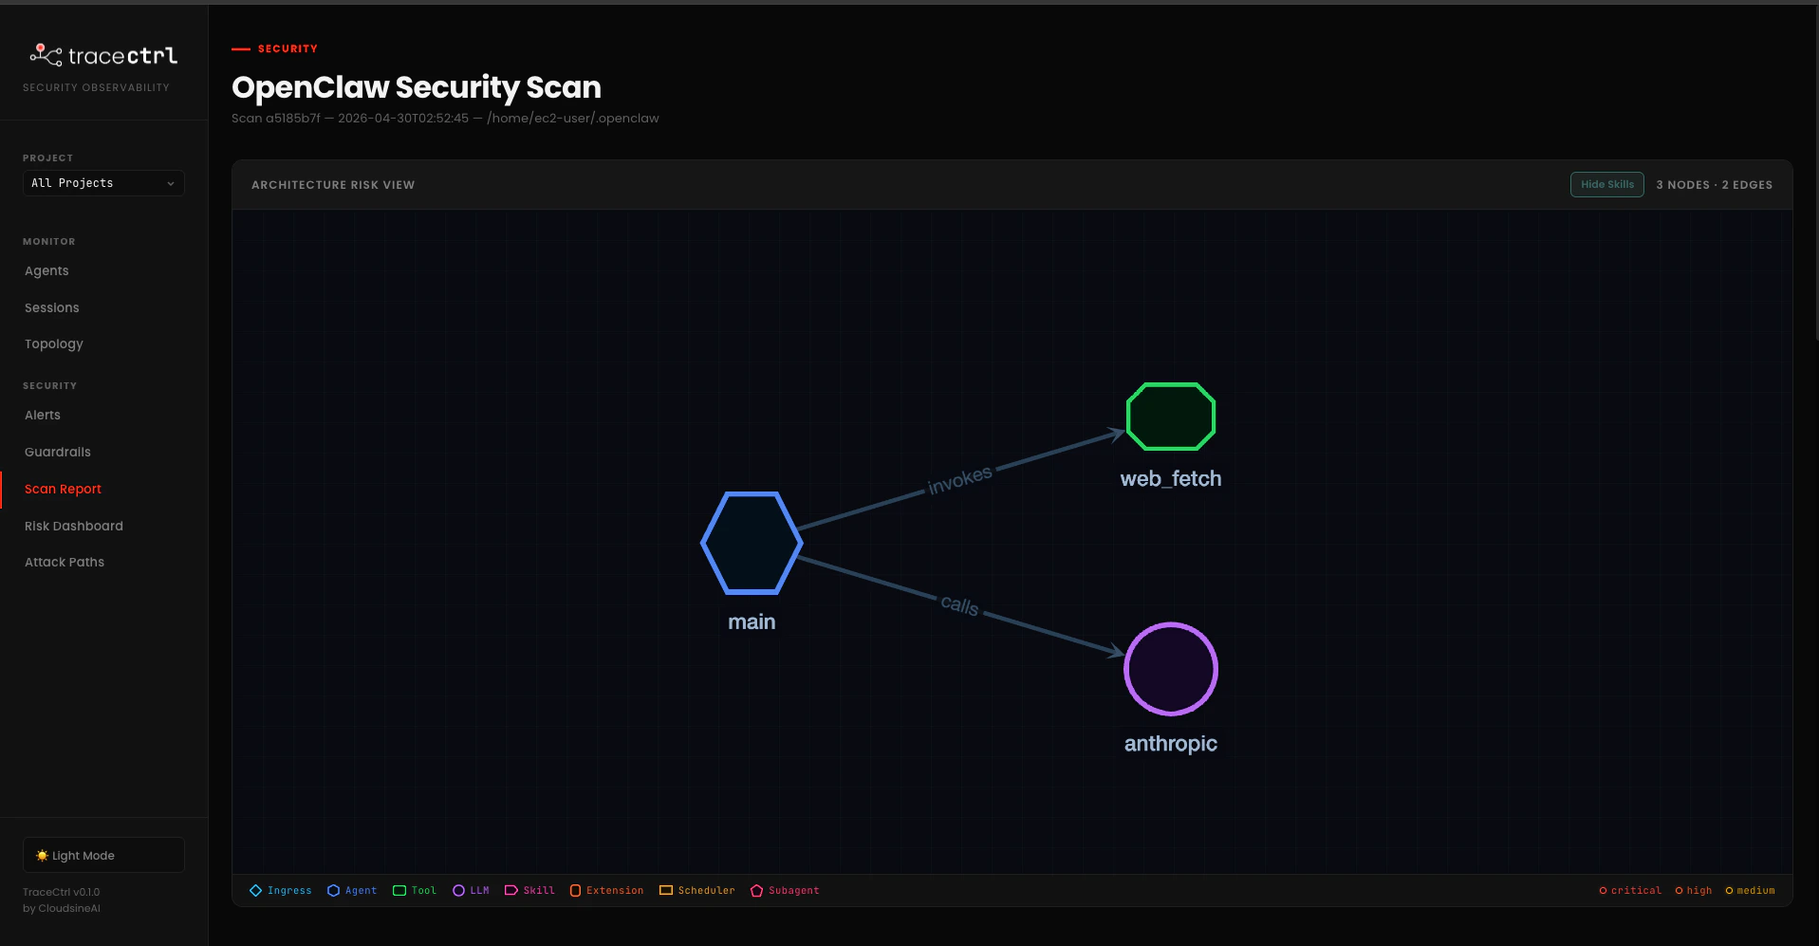
Task: Click the 'web_fetch' node label
Action: [1171, 478]
